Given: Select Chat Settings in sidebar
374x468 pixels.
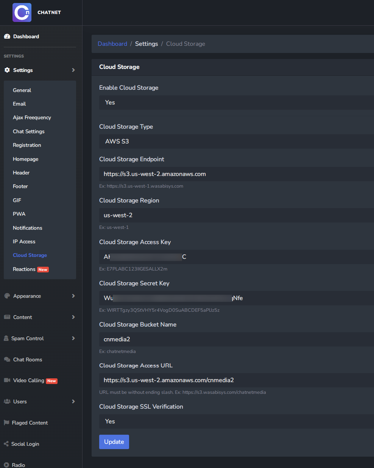Looking at the screenshot, I should (28, 131).
